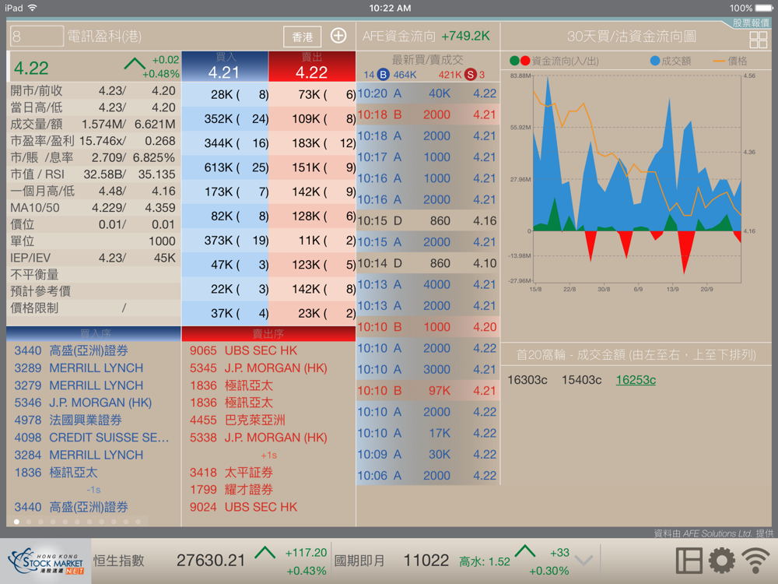Select ask level 73K ( 6)
Screen dimensions: 778x584
(312, 94)
